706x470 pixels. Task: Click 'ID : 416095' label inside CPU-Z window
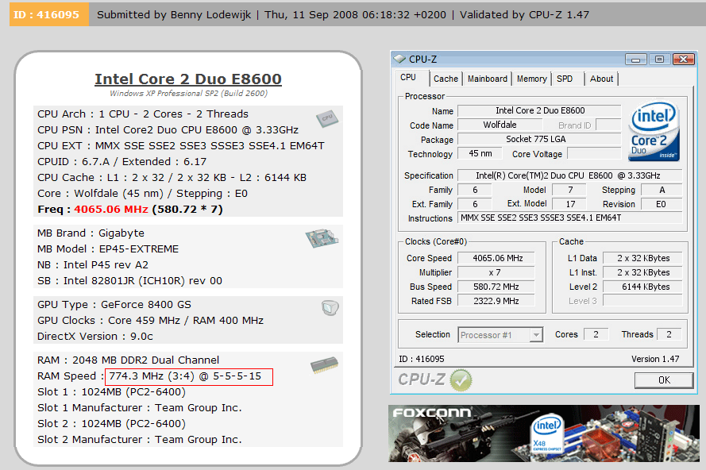point(422,359)
